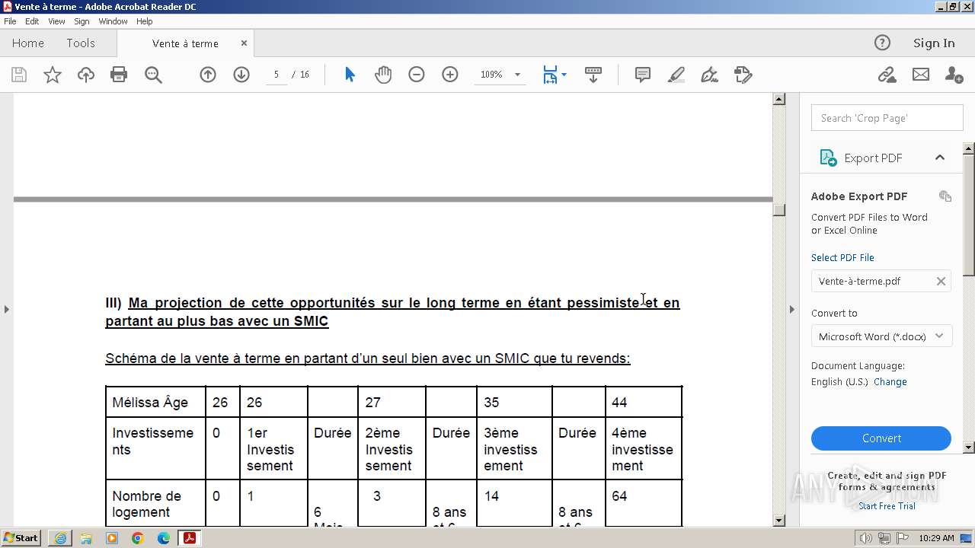Change the document language
Viewport: 975px width, 548px height.
tap(890, 382)
